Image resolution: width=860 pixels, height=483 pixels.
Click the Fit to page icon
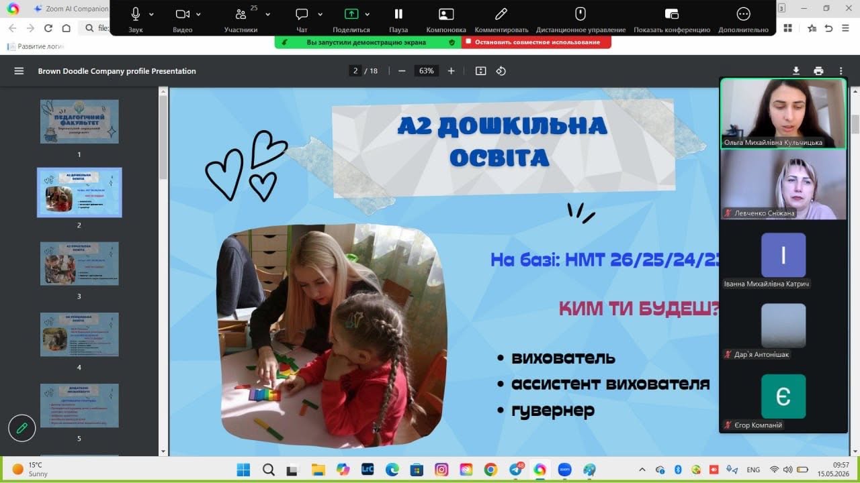(x=480, y=71)
